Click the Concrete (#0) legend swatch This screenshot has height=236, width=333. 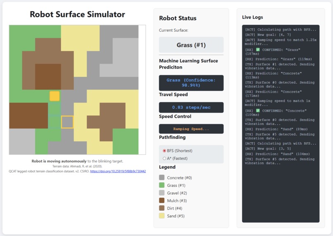pos(162,178)
